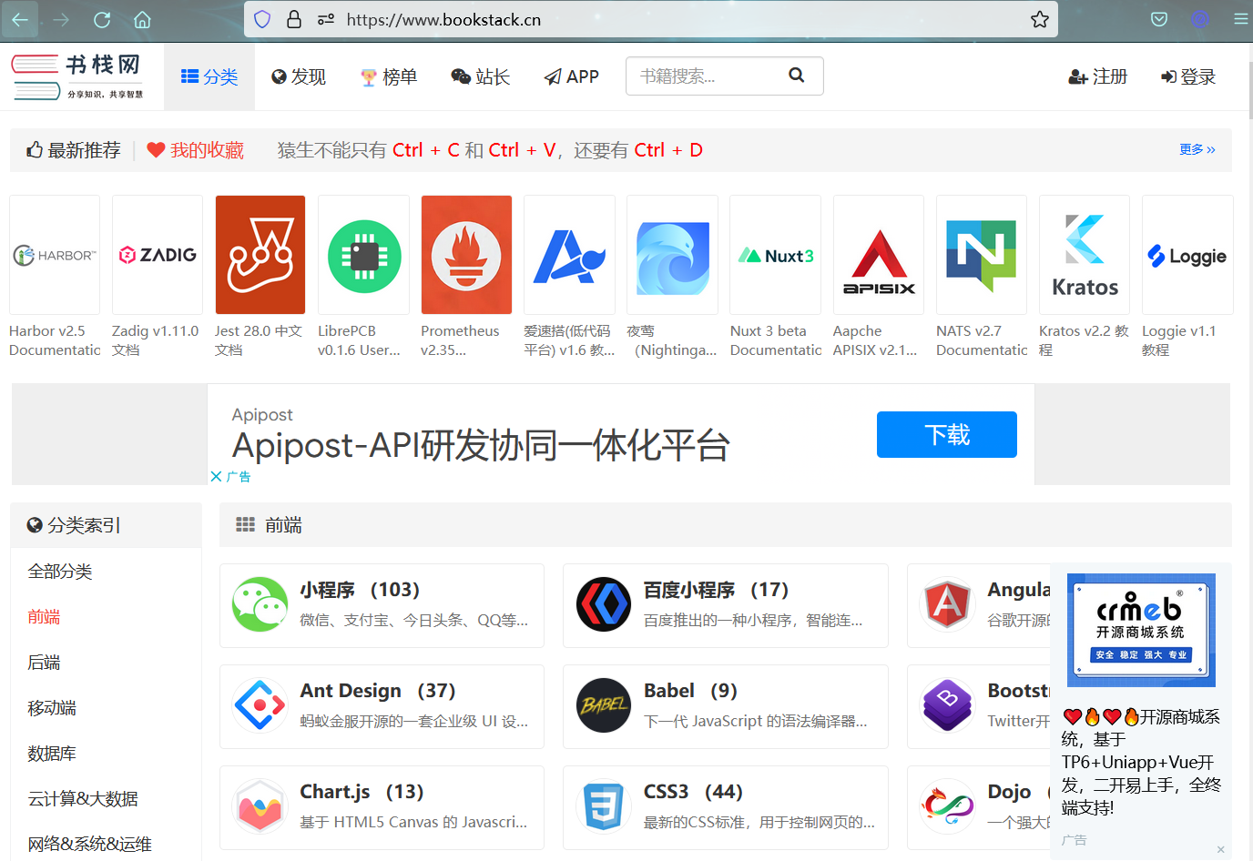Click the Angular shield category icon
The height and width of the screenshot is (861, 1253).
(948, 604)
